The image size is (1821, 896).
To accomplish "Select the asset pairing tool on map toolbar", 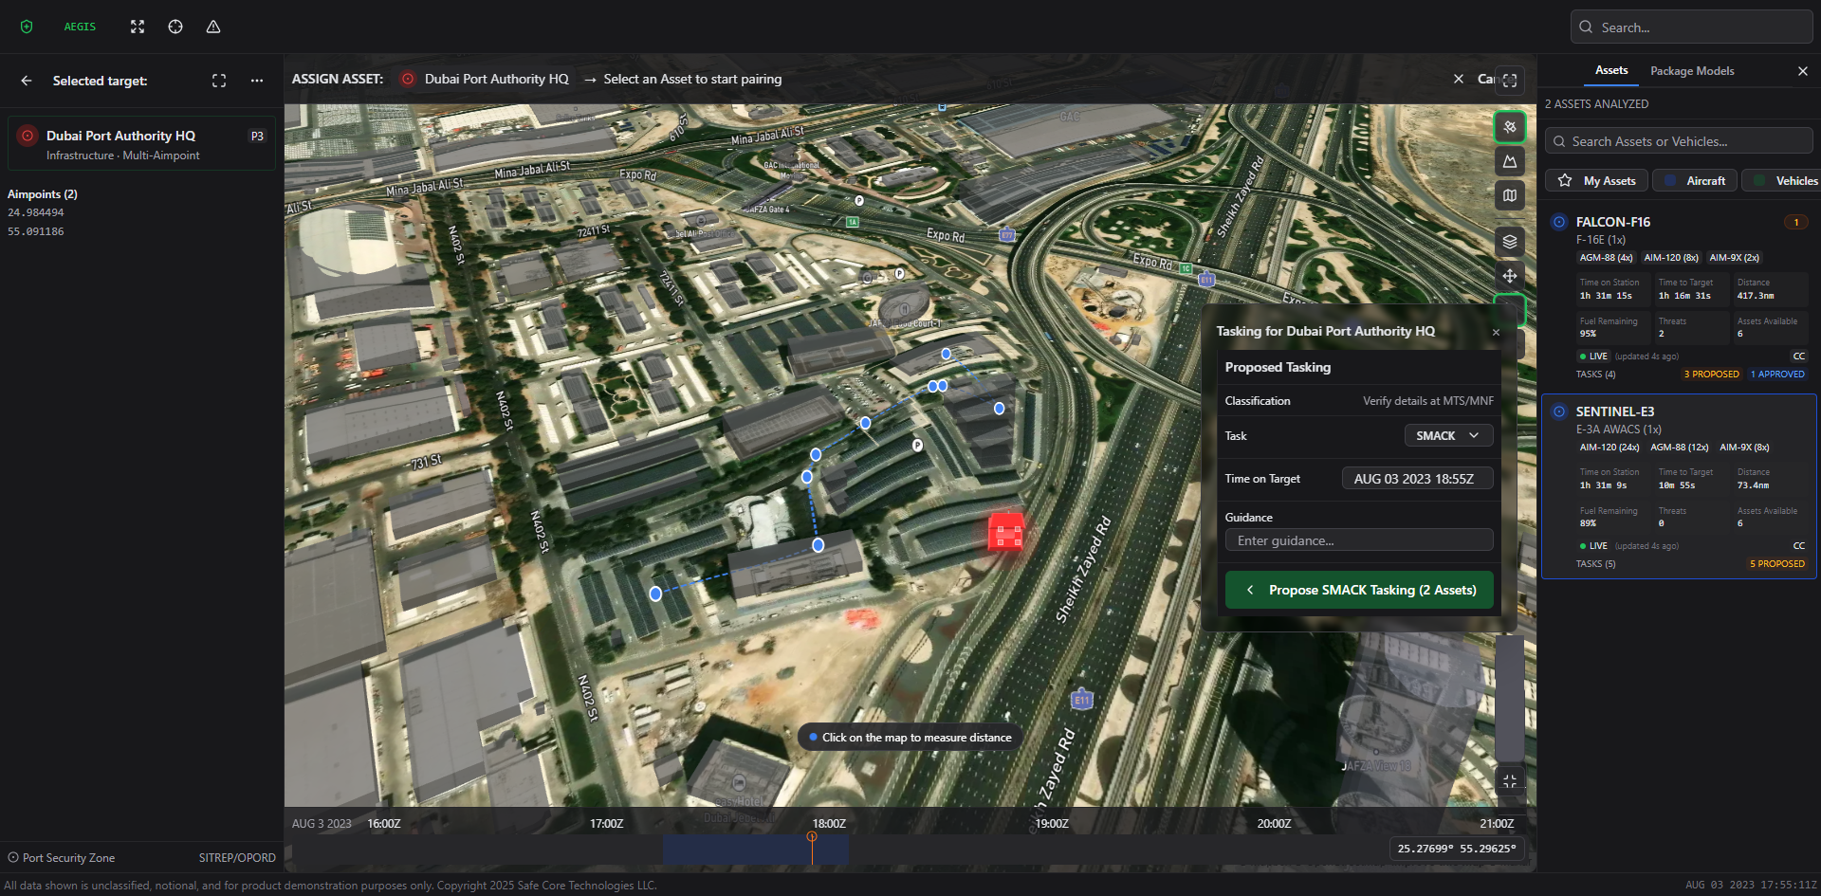I will (1510, 126).
